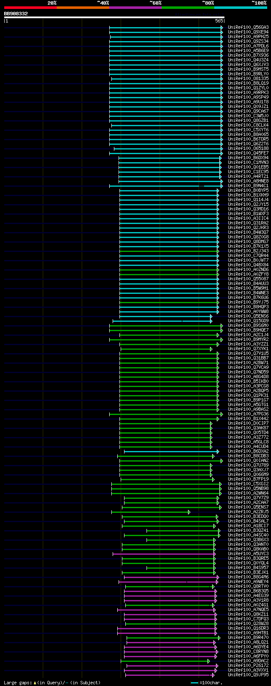Click hit name UniRef100_O65188
This screenshot has width=271, height=686.
248,148
